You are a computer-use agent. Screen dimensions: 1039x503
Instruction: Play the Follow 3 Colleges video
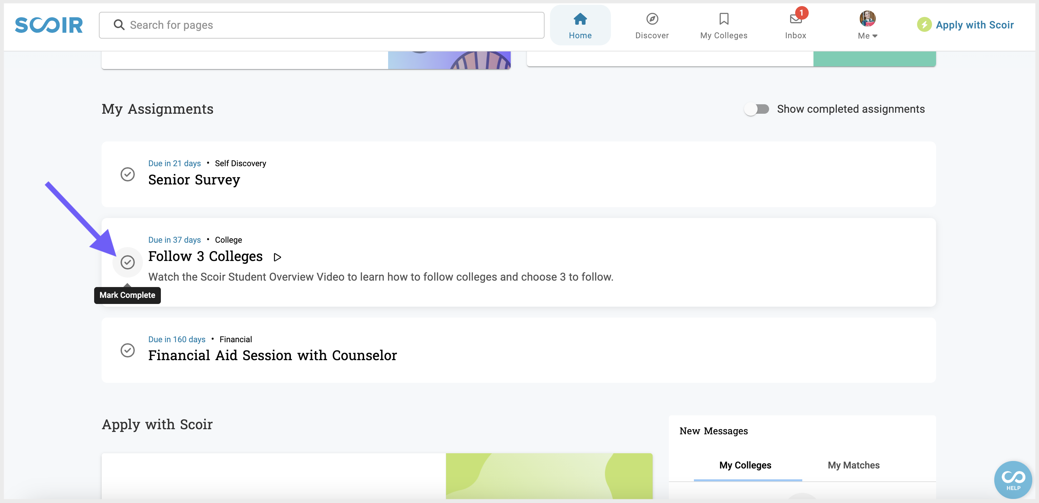click(x=277, y=257)
